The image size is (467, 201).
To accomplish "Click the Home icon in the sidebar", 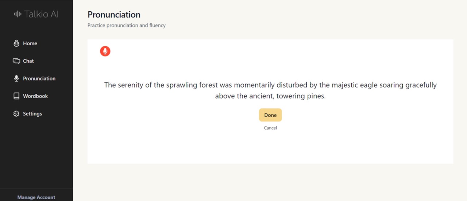I will [16, 43].
